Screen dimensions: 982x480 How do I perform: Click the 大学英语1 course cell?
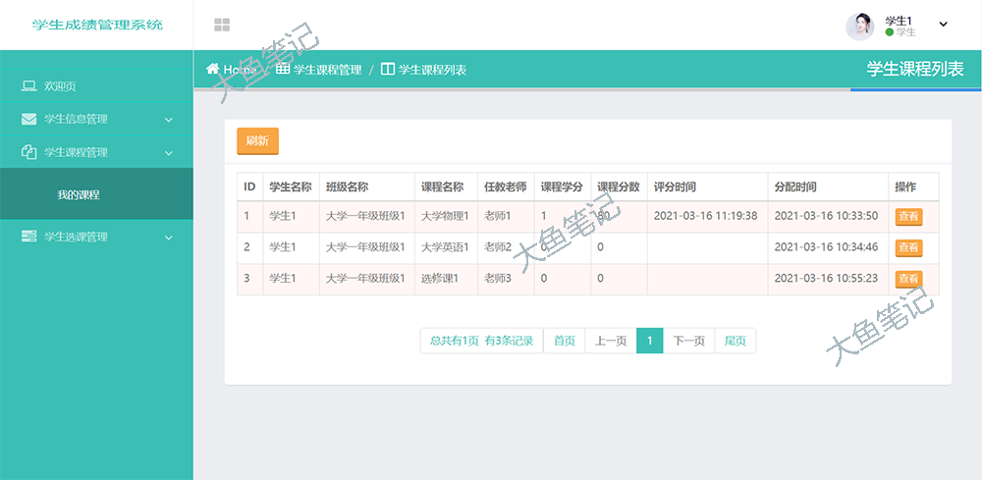click(x=445, y=247)
